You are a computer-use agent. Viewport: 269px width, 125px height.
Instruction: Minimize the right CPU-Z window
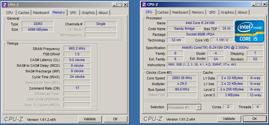pyautogui.click(x=254, y=4)
